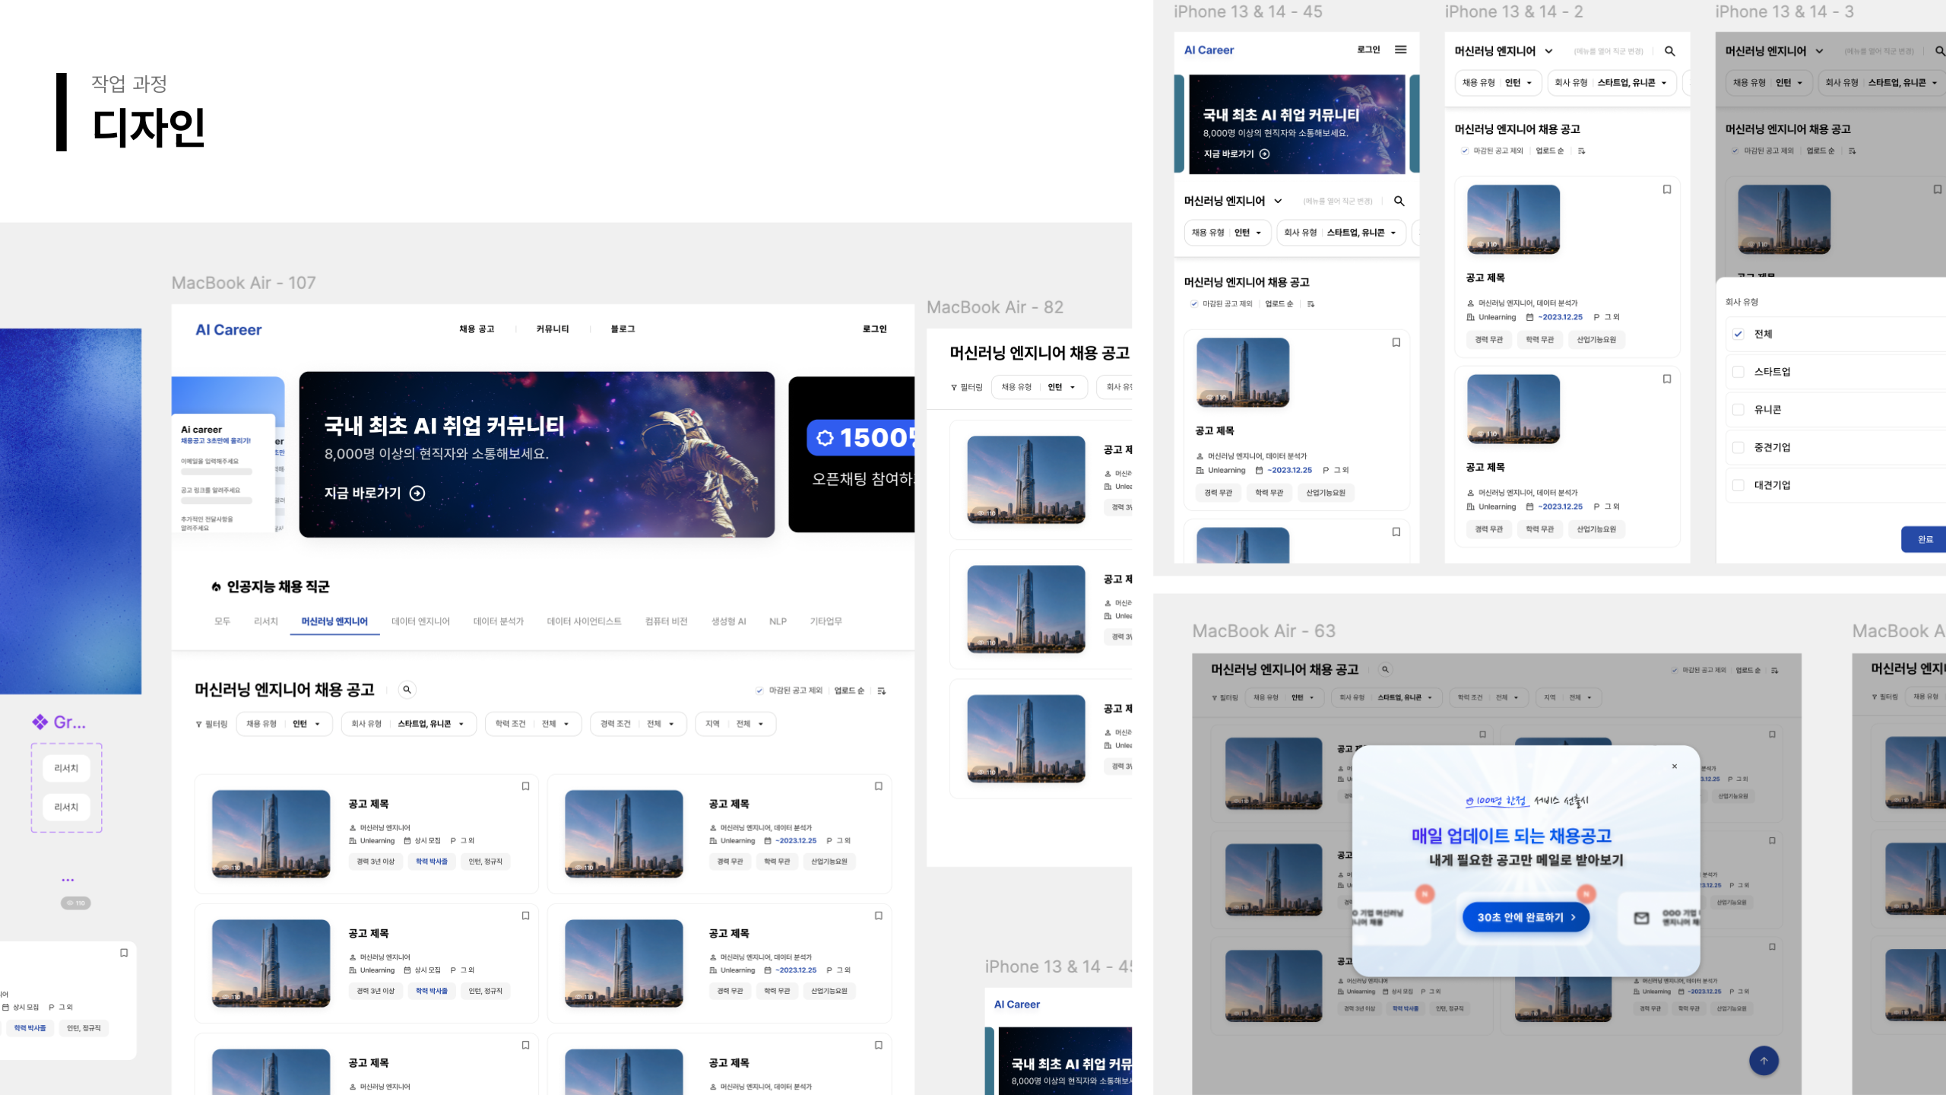Open 회사 유형 dropdown in iPhone 13 & 14 - 45
Image resolution: width=1946 pixels, height=1095 pixels.
point(1342,233)
